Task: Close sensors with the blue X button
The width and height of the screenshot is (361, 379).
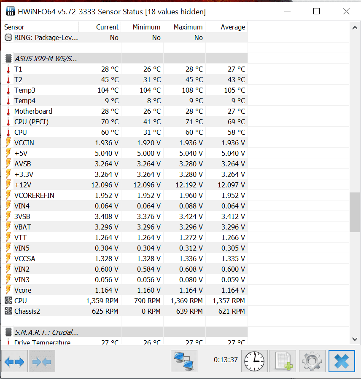Action: pyautogui.click(x=342, y=361)
